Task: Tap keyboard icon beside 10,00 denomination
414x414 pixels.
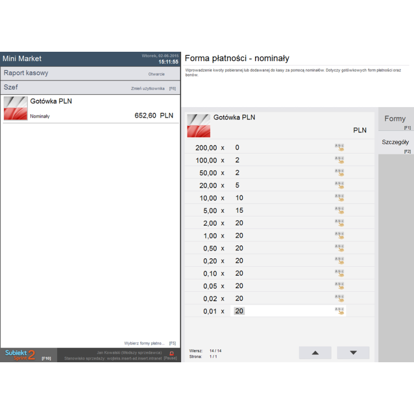Action: coord(339,198)
